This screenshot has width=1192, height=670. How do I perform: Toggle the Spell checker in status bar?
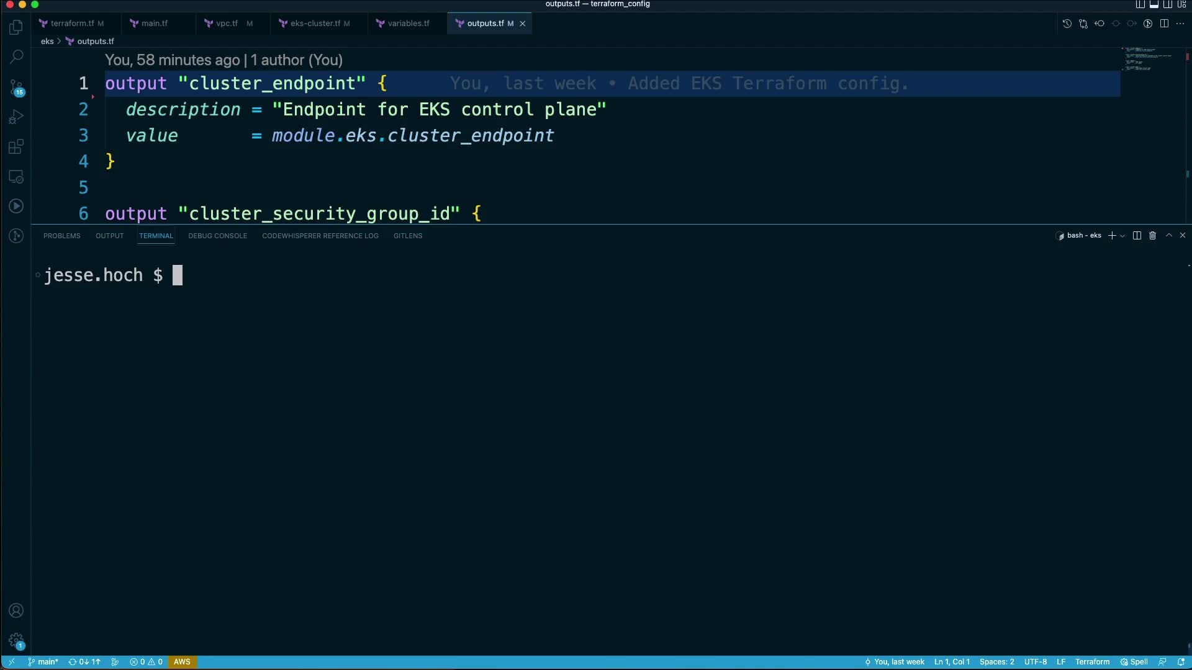(1134, 662)
